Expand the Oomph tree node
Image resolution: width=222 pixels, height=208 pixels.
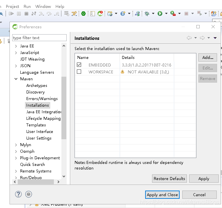(x=16, y=151)
